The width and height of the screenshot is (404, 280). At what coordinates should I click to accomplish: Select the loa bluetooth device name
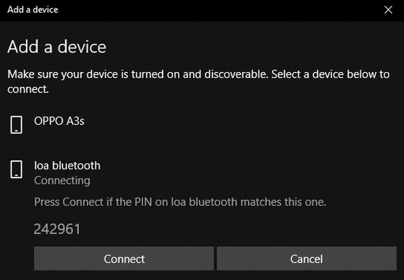point(67,165)
